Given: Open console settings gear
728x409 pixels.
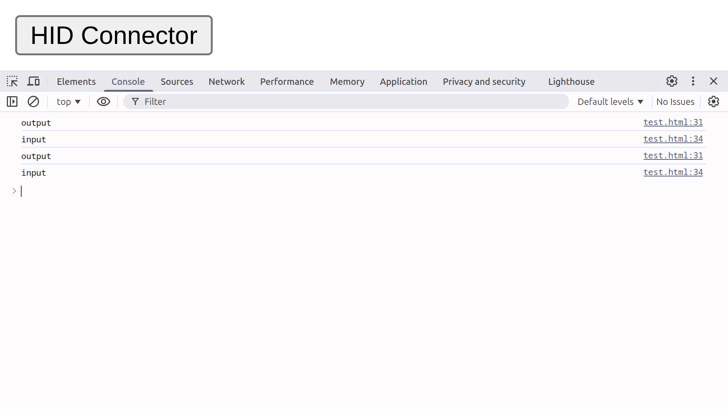Looking at the screenshot, I should (714, 101).
